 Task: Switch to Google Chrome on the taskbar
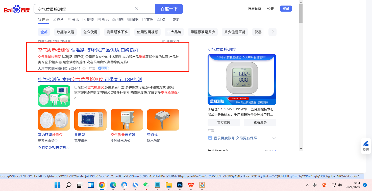pos(102,185)
